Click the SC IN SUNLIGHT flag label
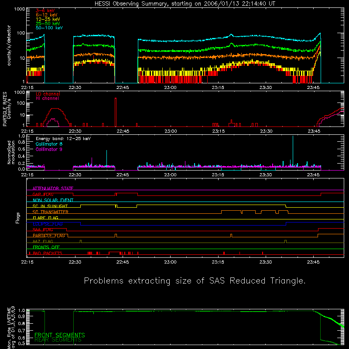The height and width of the screenshot is (349, 349). click(50, 206)
